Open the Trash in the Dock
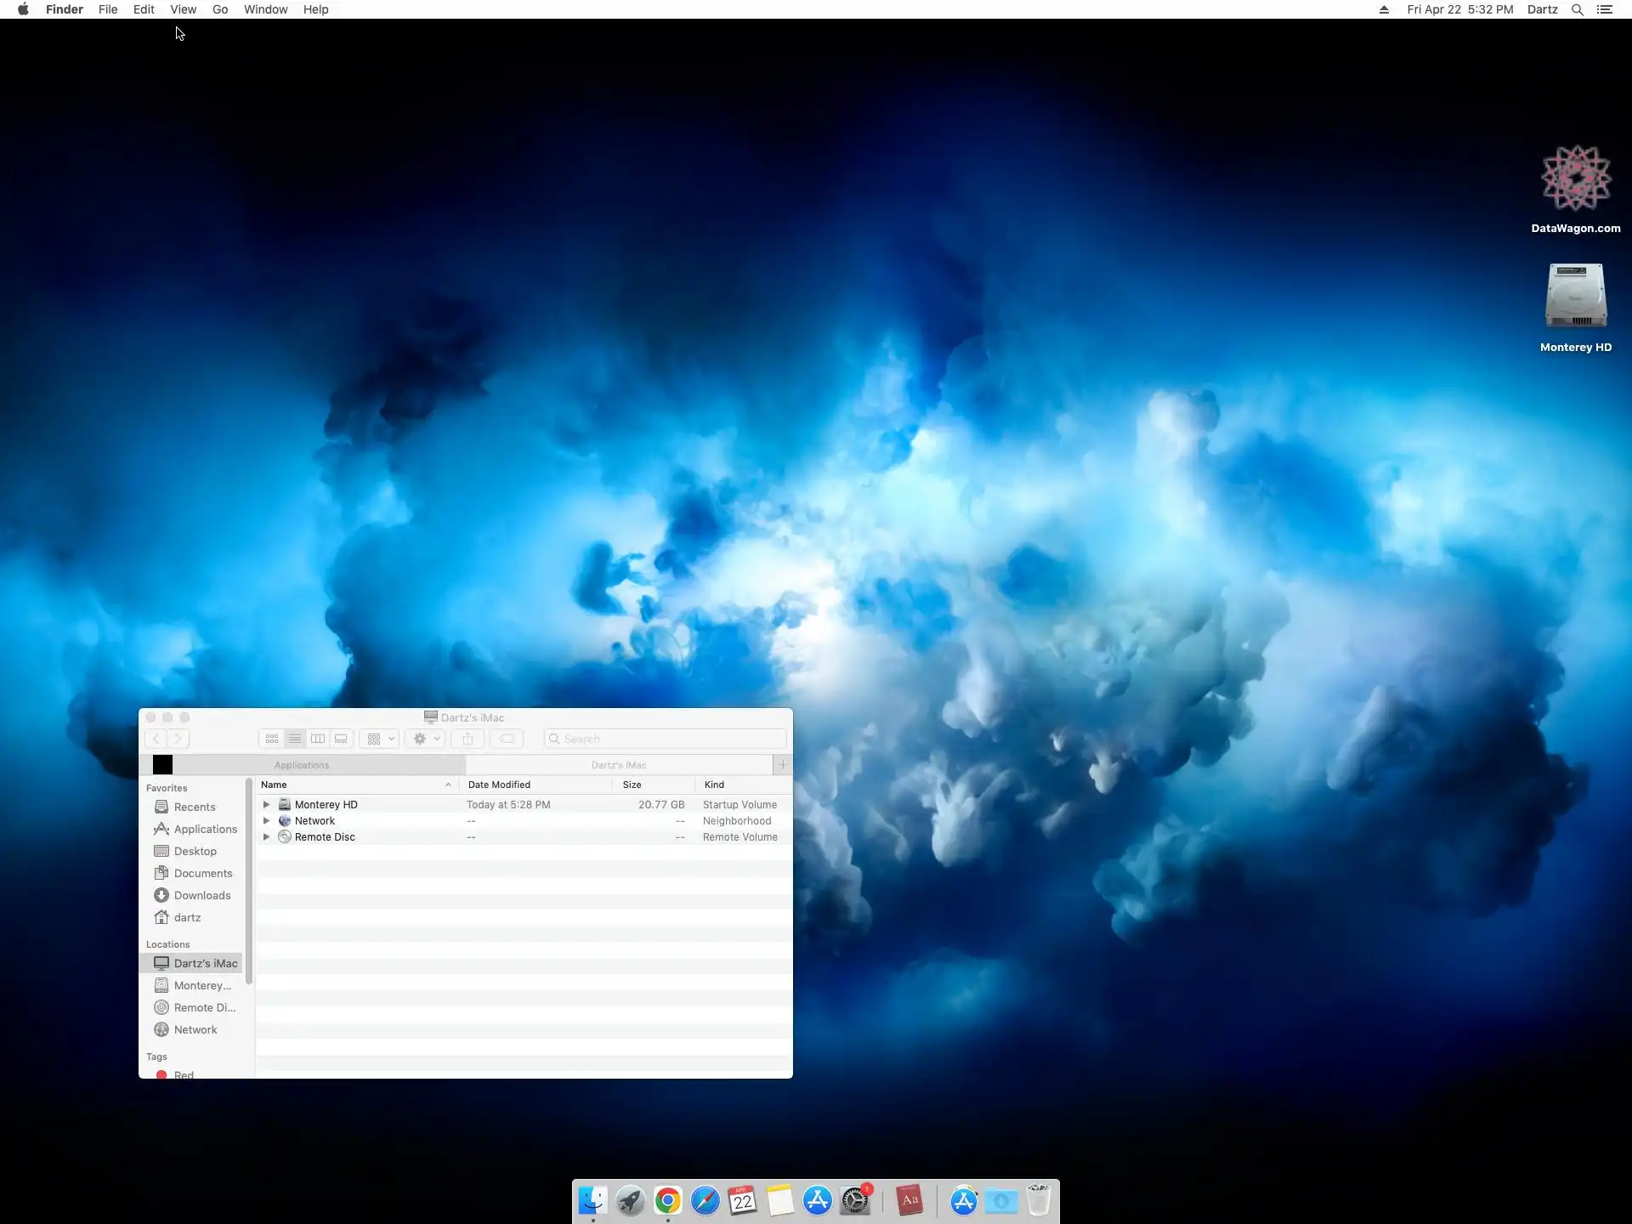 1038,1201
